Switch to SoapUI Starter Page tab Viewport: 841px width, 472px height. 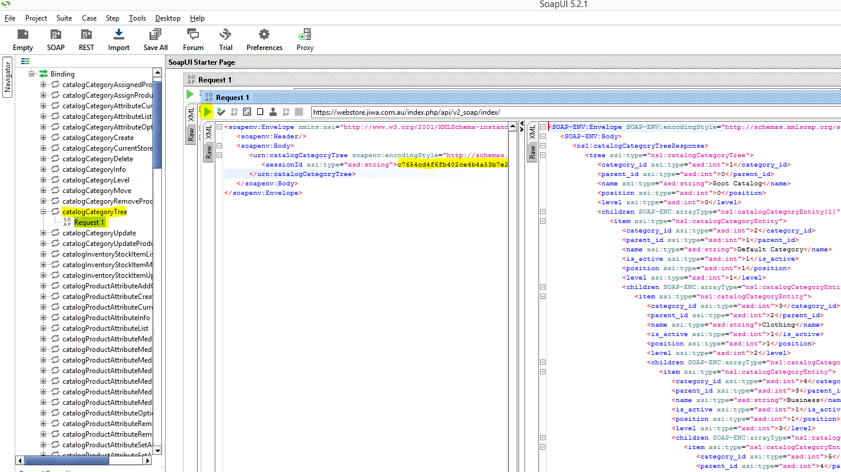[202, 62]
